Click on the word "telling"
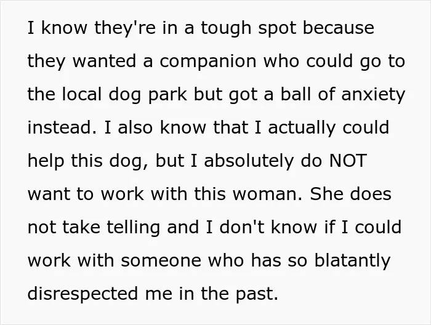The image size is (431, 325). click(134, 228)
